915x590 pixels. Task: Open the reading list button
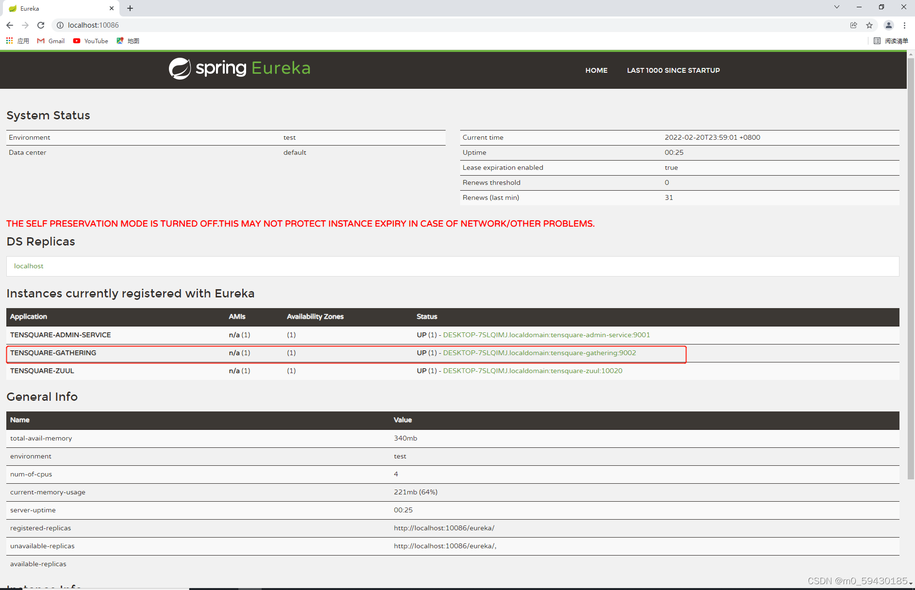coord(891,41)
